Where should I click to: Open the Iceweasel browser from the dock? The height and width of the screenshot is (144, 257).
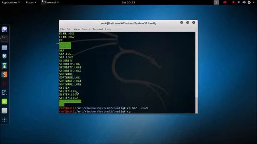tap(4, 29)
